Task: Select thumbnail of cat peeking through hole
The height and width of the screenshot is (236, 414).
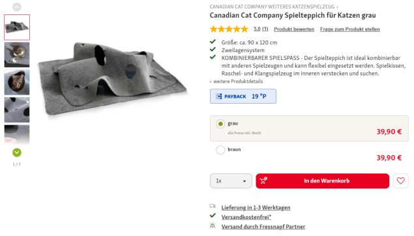Action: (x=17, y=82)
